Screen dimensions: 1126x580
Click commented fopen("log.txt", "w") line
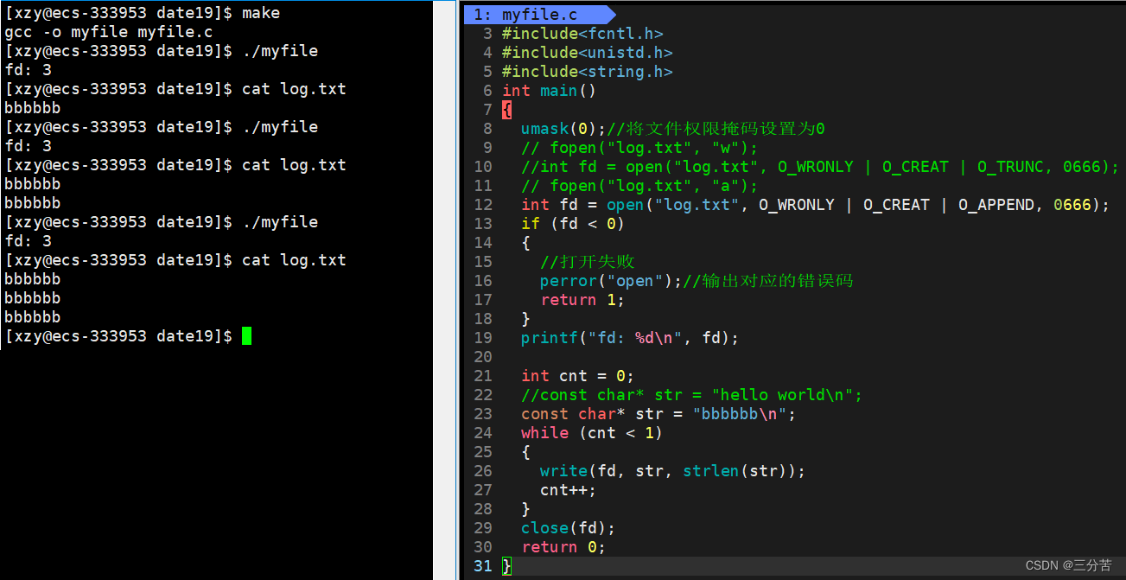pos(639,148)
